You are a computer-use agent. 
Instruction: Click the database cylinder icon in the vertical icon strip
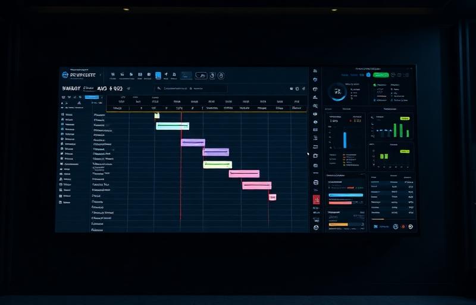(x=316, y=183)
